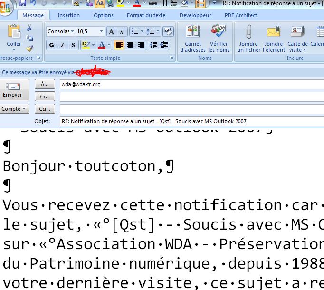Screen dimensions: 324x290
Task: Click the red font color button
Action: pyautogui.click(x=102, y=45)
